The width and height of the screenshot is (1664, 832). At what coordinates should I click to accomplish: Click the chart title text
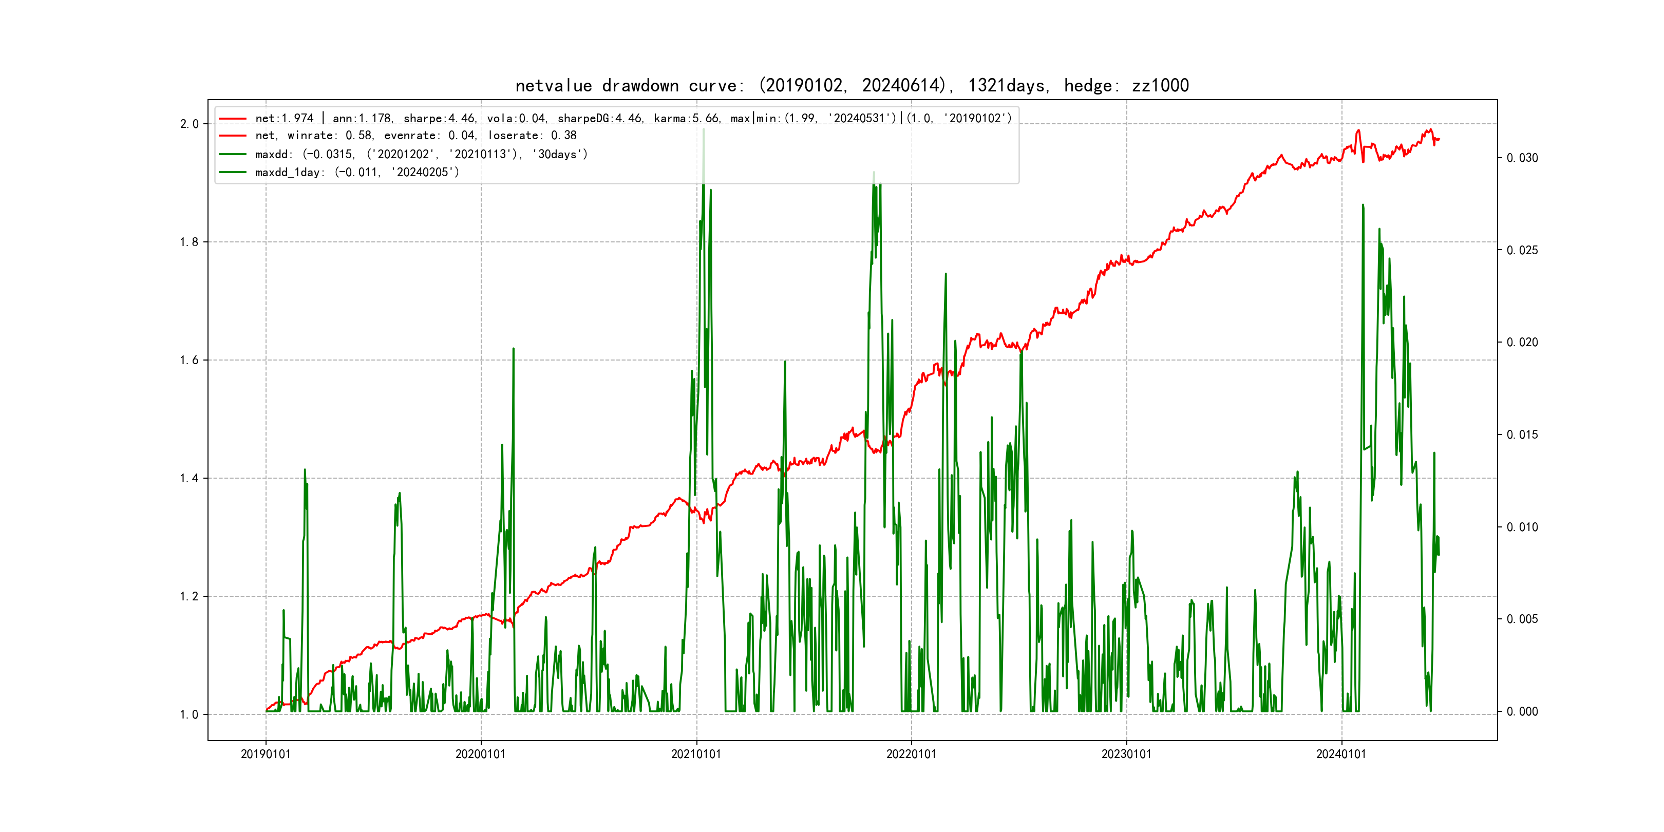click(x=852, y=85)
